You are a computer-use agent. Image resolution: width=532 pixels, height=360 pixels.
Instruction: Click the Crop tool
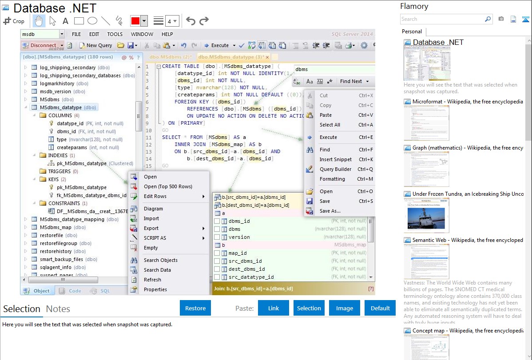pos(14,21)
